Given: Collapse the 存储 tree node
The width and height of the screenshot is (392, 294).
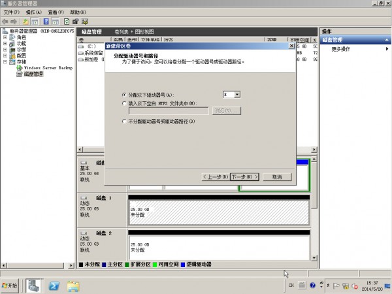Looking at the screenshot, I should 5,61.
